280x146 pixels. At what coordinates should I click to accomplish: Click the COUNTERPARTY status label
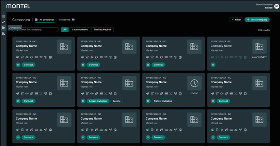259,57
